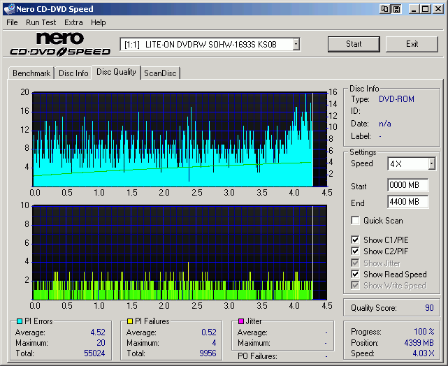
Task: Toggle Show C2/PIF checkbox
Action: 356,251
